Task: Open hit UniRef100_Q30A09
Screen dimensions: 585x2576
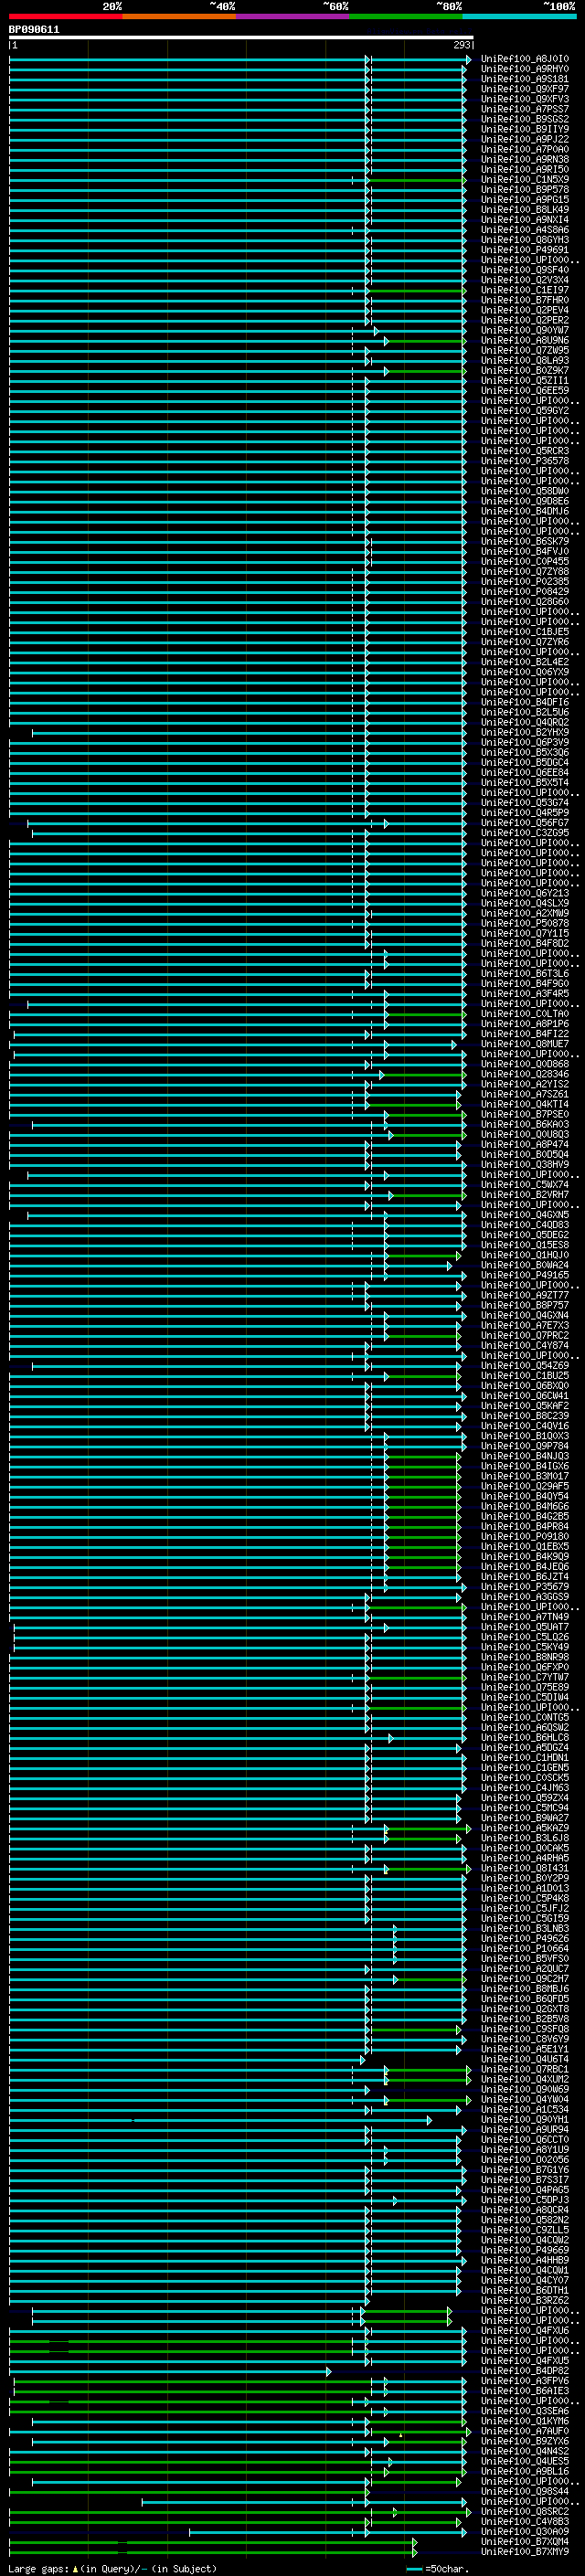Action: [524, 2531]
